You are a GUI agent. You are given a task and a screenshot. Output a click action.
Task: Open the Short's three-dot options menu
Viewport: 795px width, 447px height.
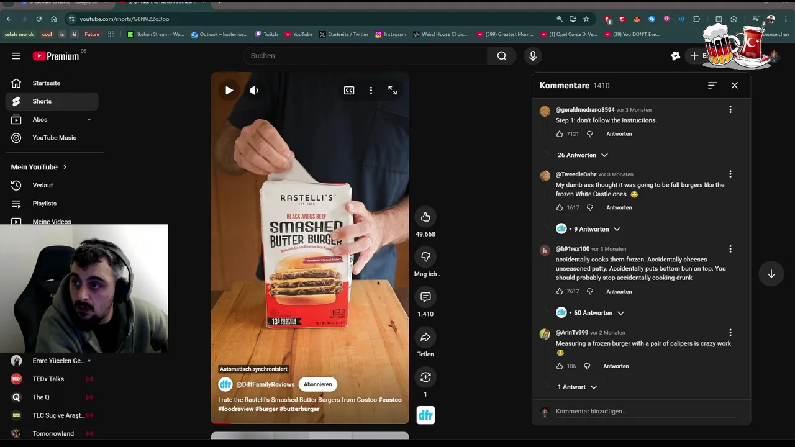371,90
